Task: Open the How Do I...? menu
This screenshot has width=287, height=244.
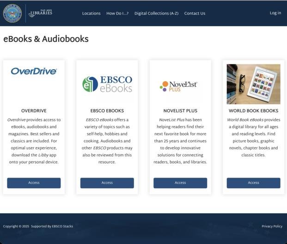Action: (x=117, y=13)
